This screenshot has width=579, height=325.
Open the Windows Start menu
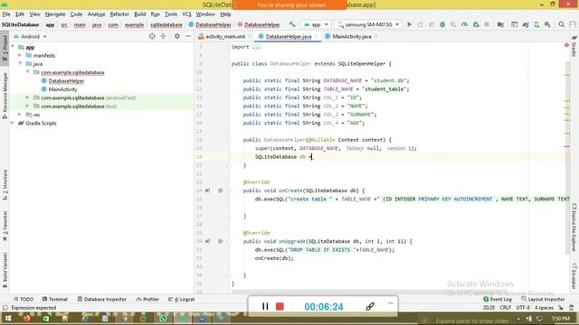point(8,319)
